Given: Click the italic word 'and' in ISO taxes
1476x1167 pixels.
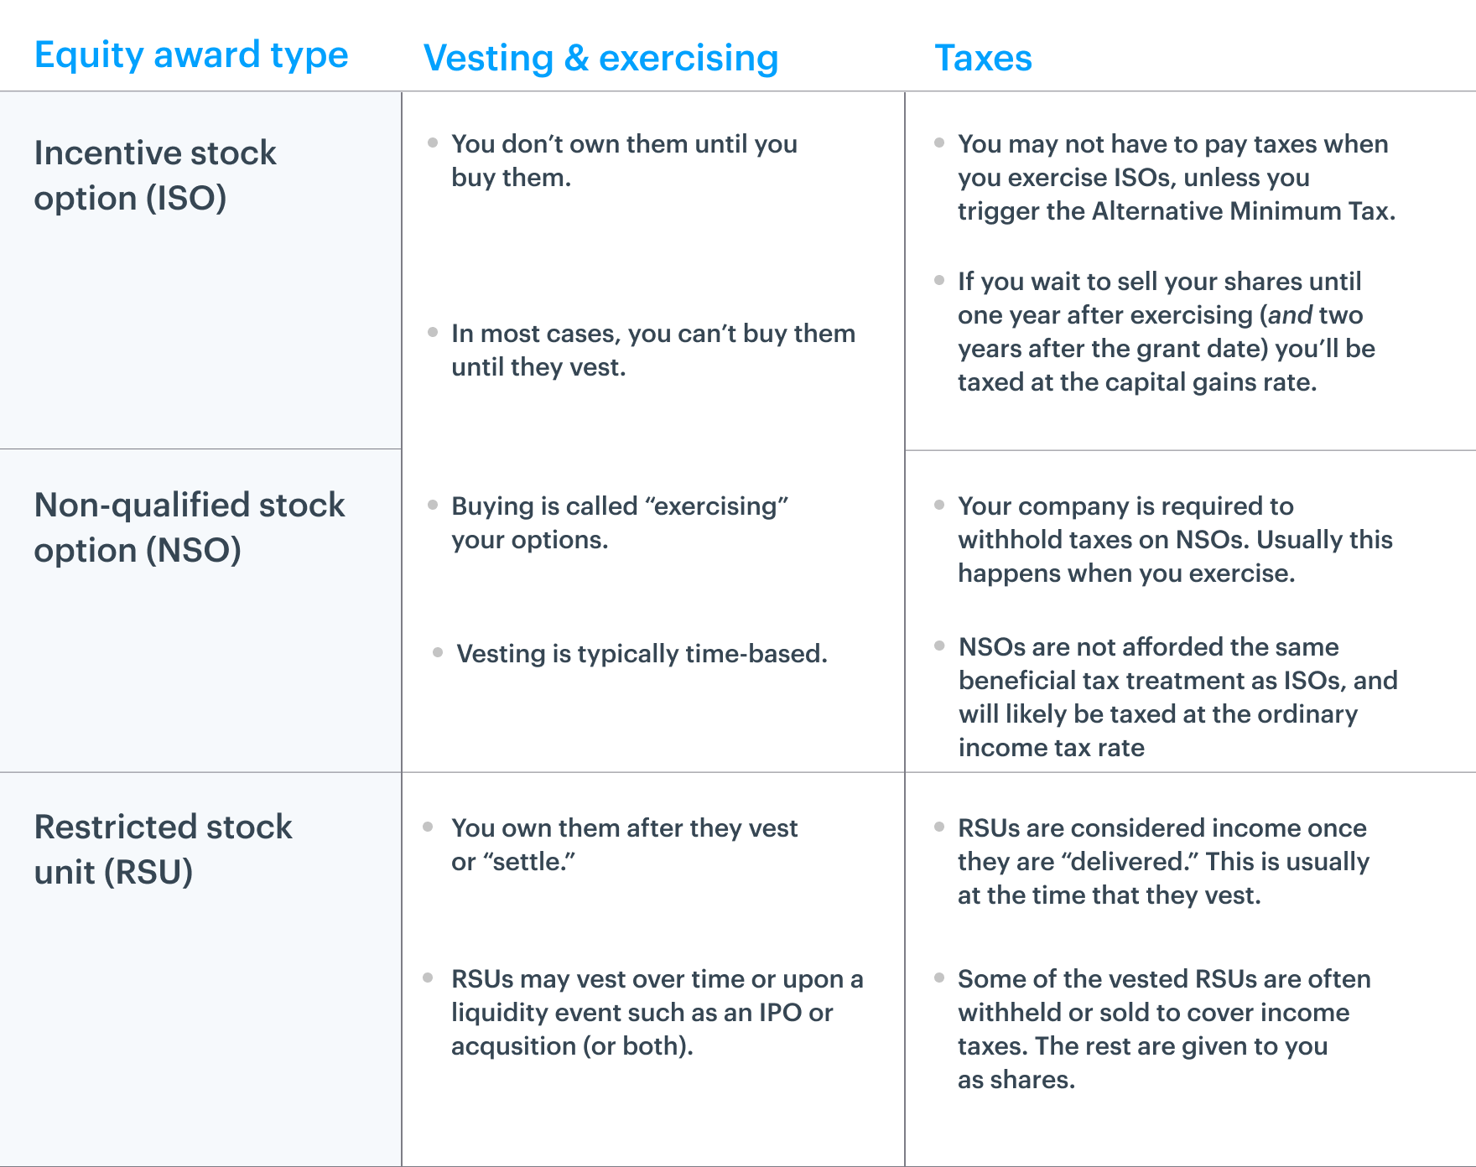Looking at the screenshot, I should (1290, 315).
